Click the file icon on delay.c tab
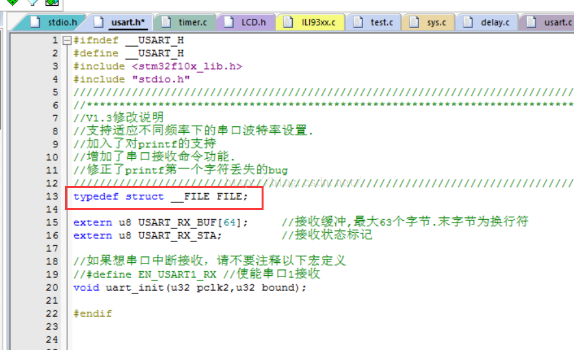 pyautogui.click(x=468, y=22)
